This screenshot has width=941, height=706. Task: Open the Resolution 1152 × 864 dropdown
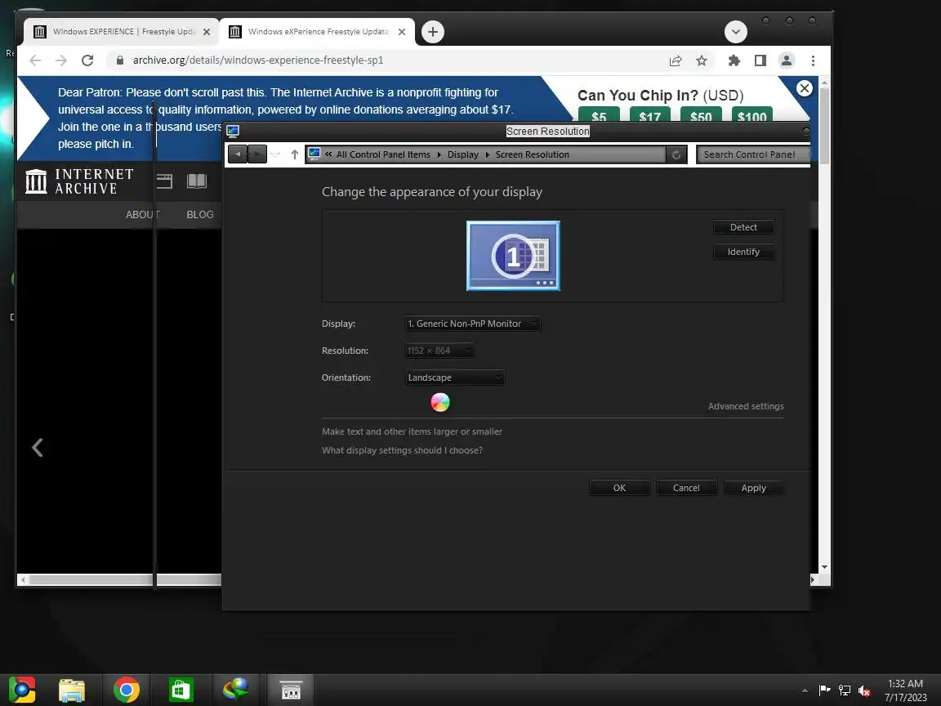tap(440, 351)
